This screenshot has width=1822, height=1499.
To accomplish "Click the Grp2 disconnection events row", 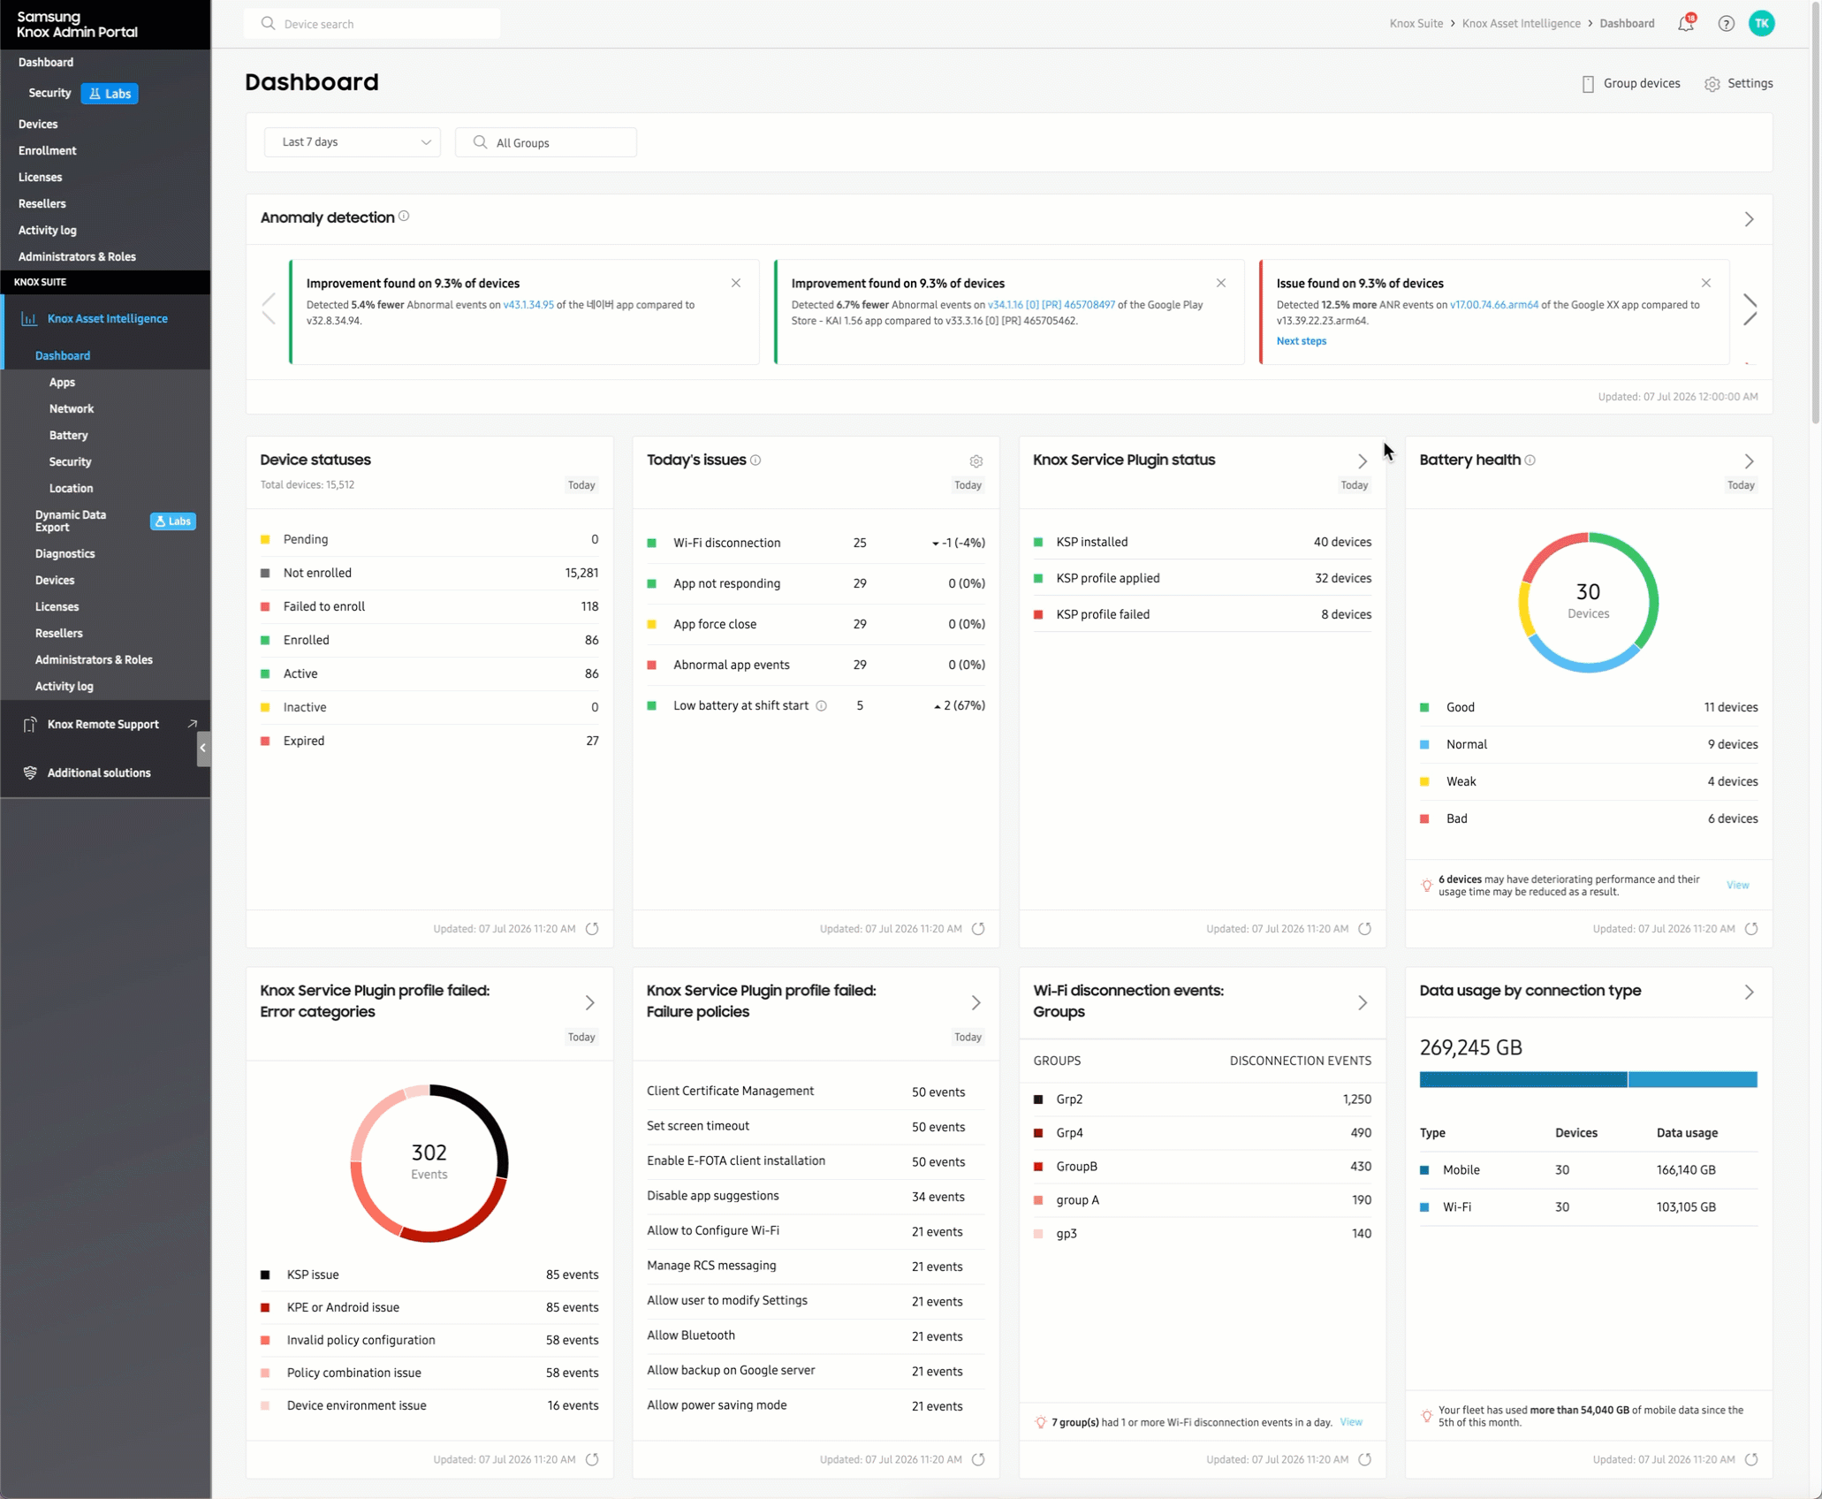I will (1202, 1100).
